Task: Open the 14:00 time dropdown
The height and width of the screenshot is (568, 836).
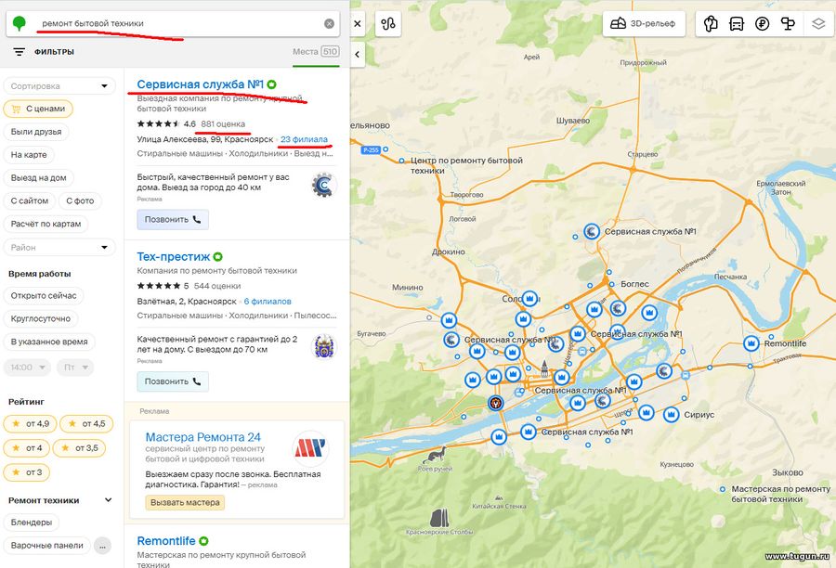Action: click(27, 368)
